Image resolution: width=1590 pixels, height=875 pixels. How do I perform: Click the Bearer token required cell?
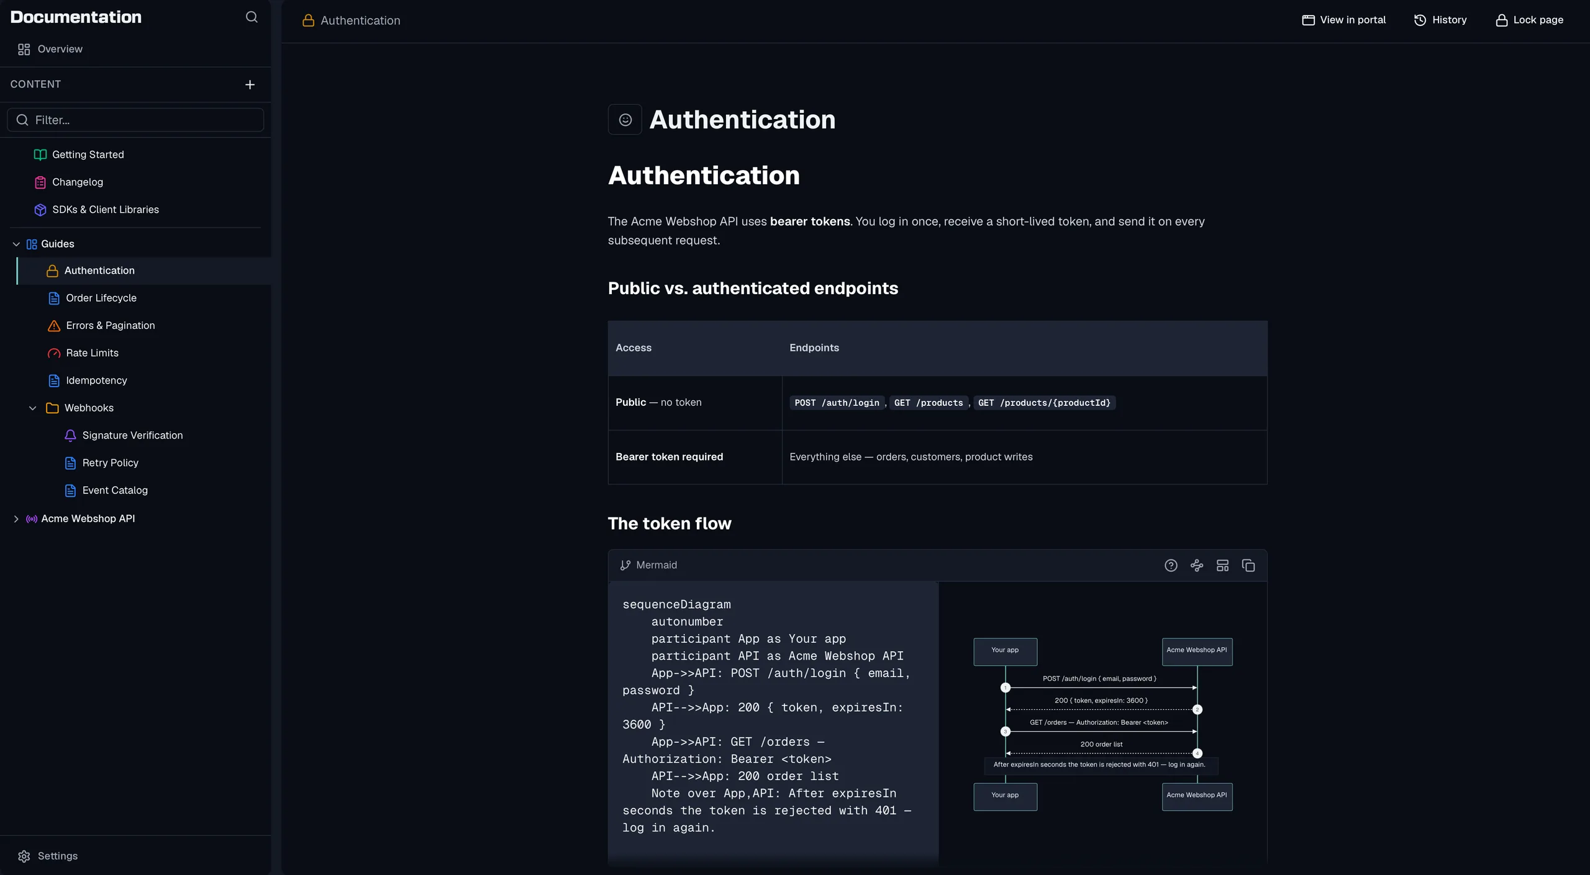pos(695,457)
